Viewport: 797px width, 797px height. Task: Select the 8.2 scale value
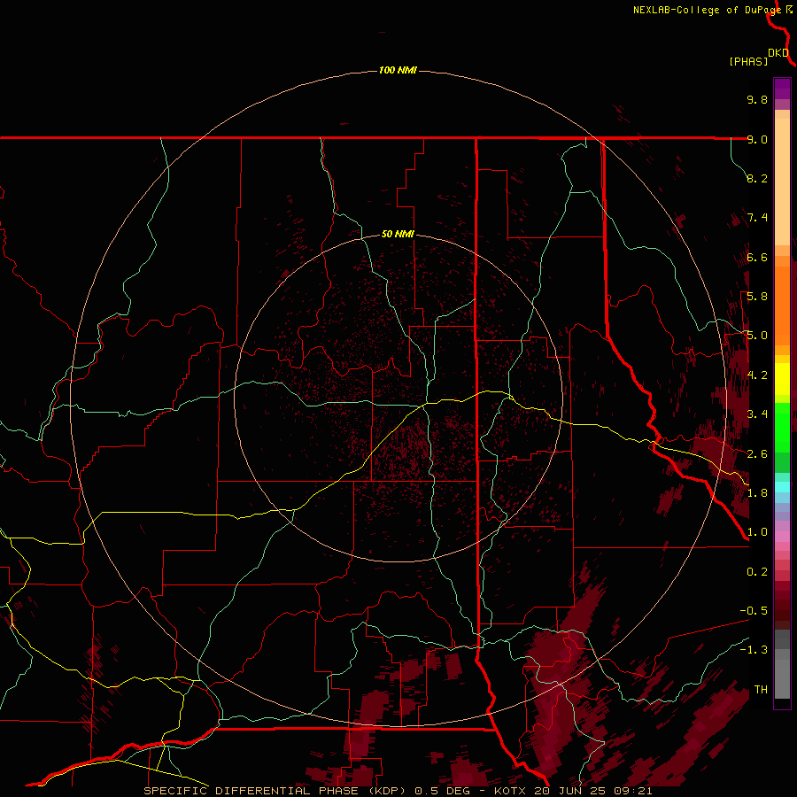pyautogui.click(x=757, y=178)
